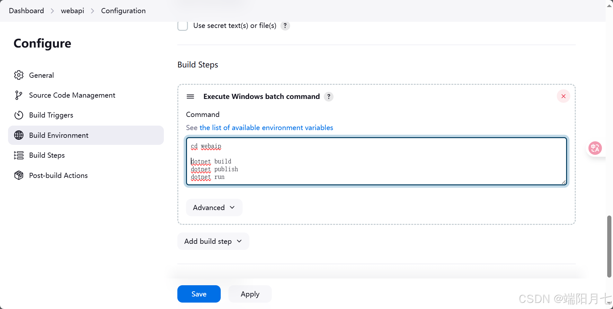Open help for Execute Windows batch command
The height and width of the screenshot is (309, 613).
pos(328,97)
